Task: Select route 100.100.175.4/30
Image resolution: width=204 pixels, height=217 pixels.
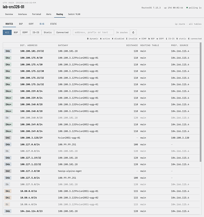Action: click(x=101, y=64)
